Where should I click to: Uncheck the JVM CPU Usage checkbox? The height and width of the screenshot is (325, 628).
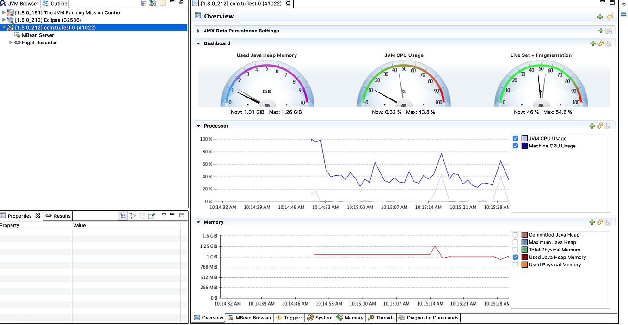[x=516, y=138]
